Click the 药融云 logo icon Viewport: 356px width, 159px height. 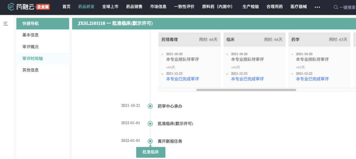pyautogui.click(x=11, y=7)
